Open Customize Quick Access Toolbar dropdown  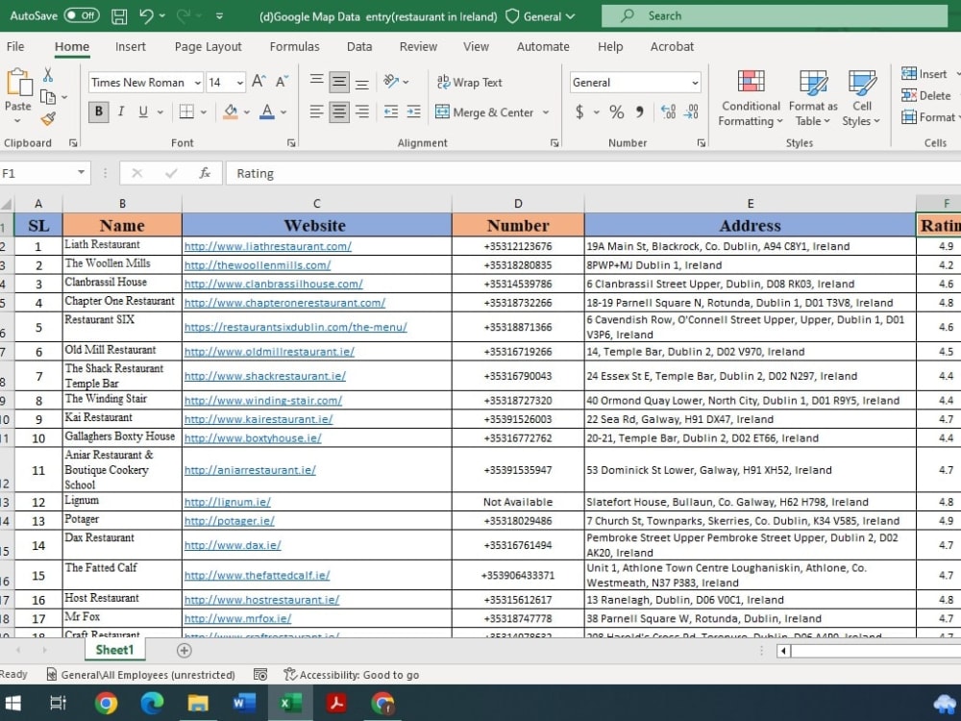coord(219,16)
